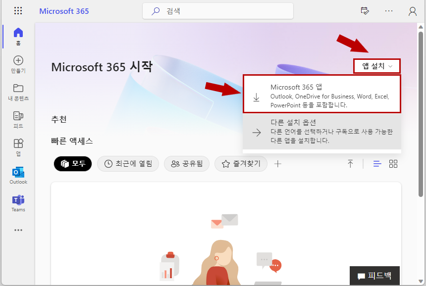Viewport: 426px width, 286px height.
Task: Select the 즐겨찾기 filter
Action: 241,164
